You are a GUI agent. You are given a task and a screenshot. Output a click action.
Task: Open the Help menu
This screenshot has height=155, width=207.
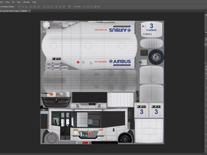pos(34,2)
